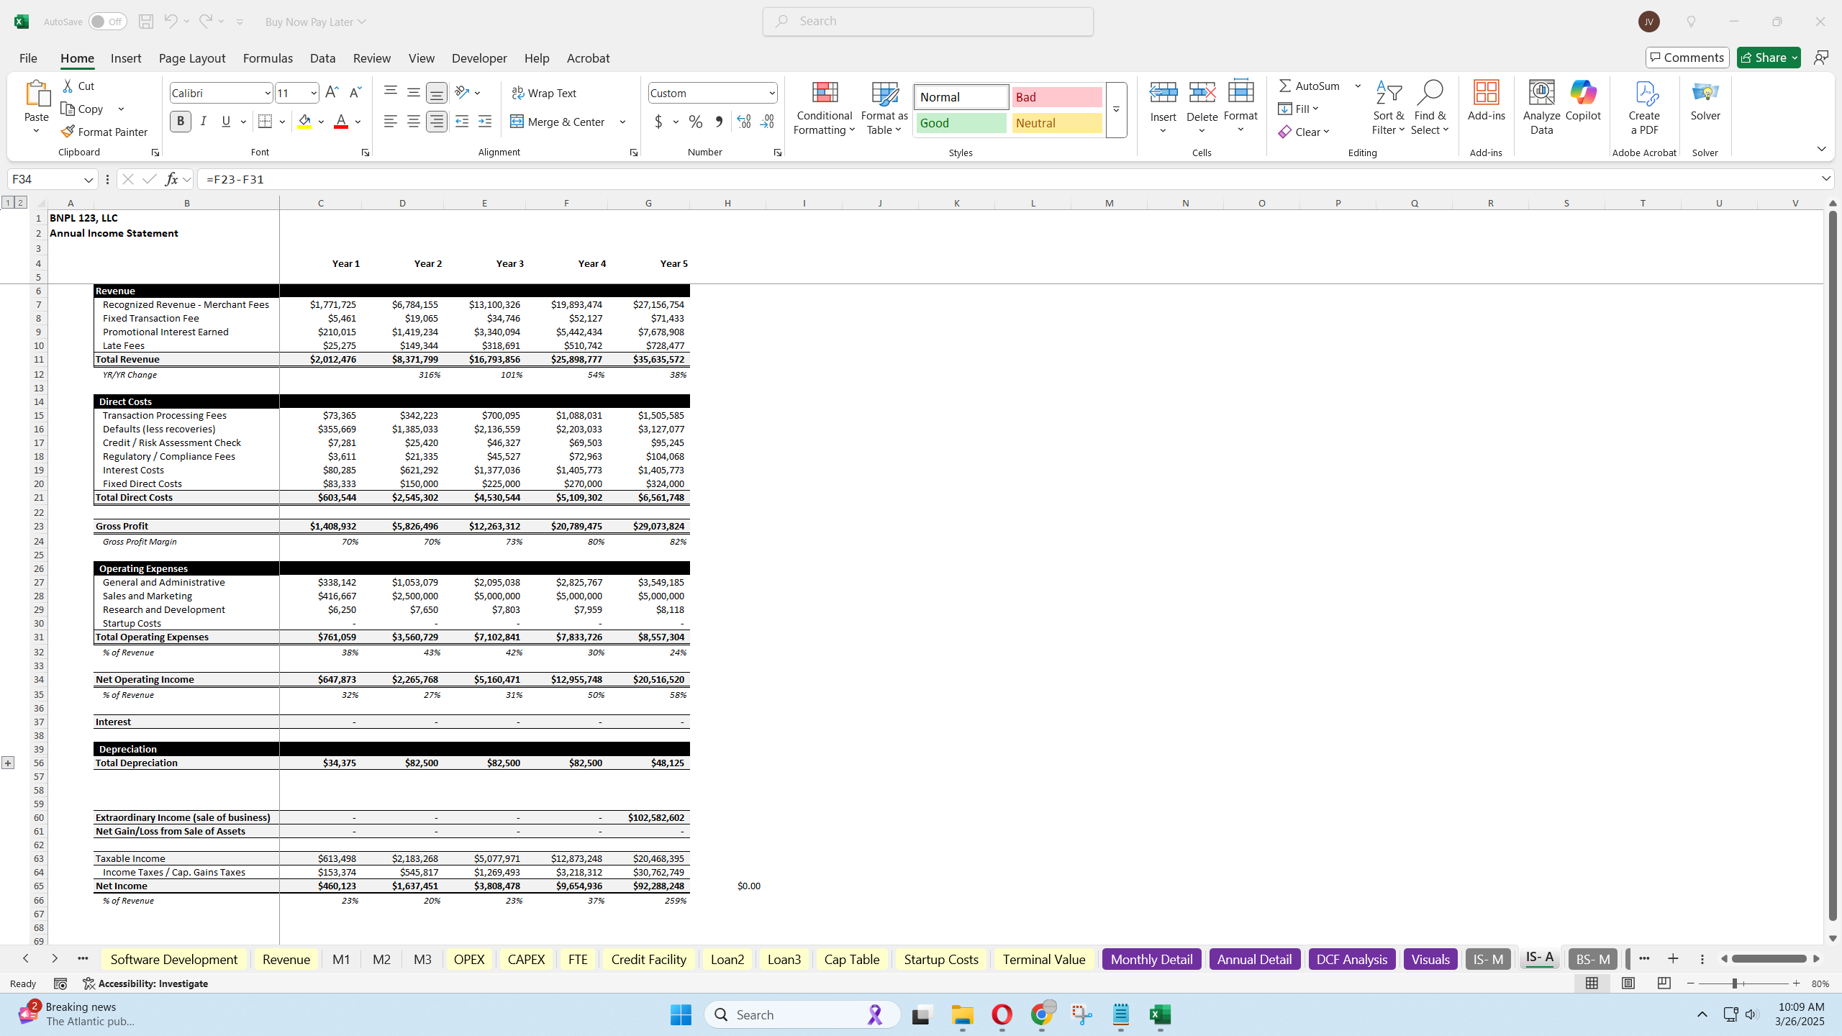Enable underline formatting
The image size is (1842, 1036).
(x=226, y=121)
